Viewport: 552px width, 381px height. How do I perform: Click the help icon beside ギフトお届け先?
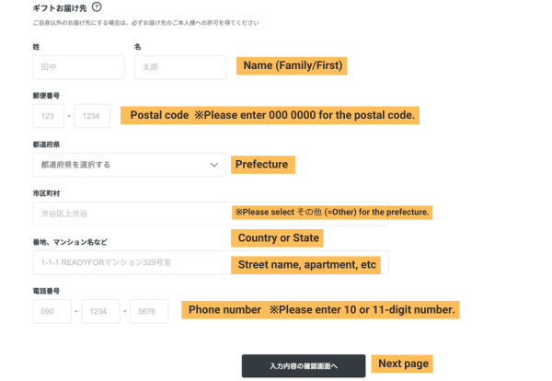click(x=96, y=7)
